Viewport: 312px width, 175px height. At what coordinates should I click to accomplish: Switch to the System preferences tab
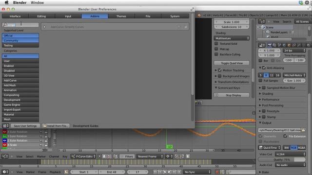(x=175, y=16)
